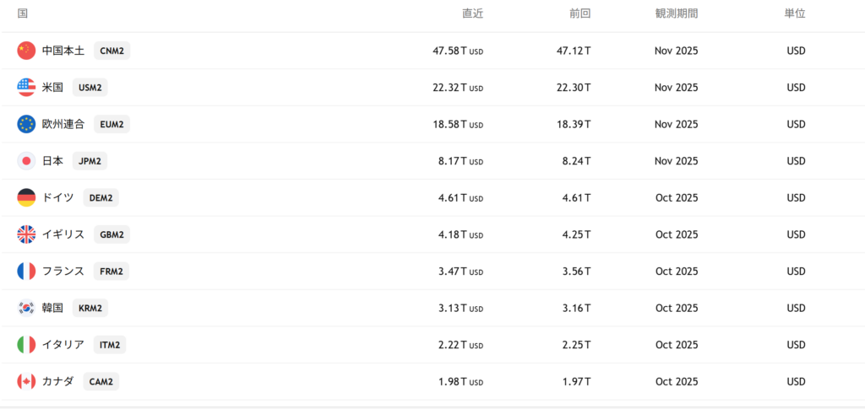Click the Germany flag icon

click(26, 197)
